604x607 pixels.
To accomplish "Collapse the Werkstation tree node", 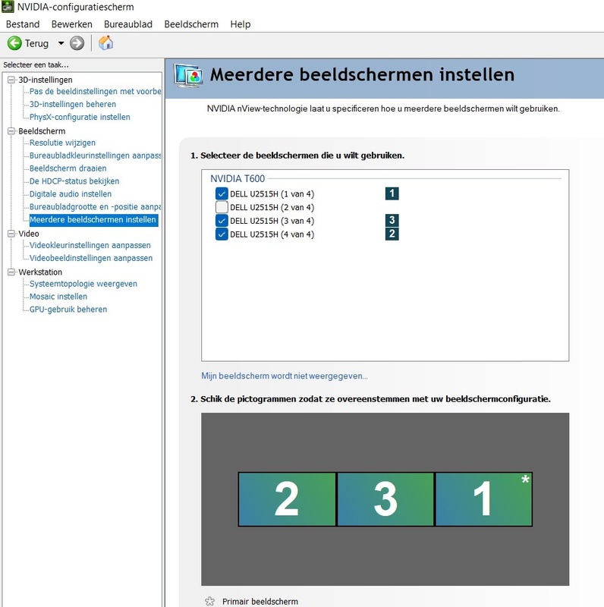I will [x=11, y=272].
